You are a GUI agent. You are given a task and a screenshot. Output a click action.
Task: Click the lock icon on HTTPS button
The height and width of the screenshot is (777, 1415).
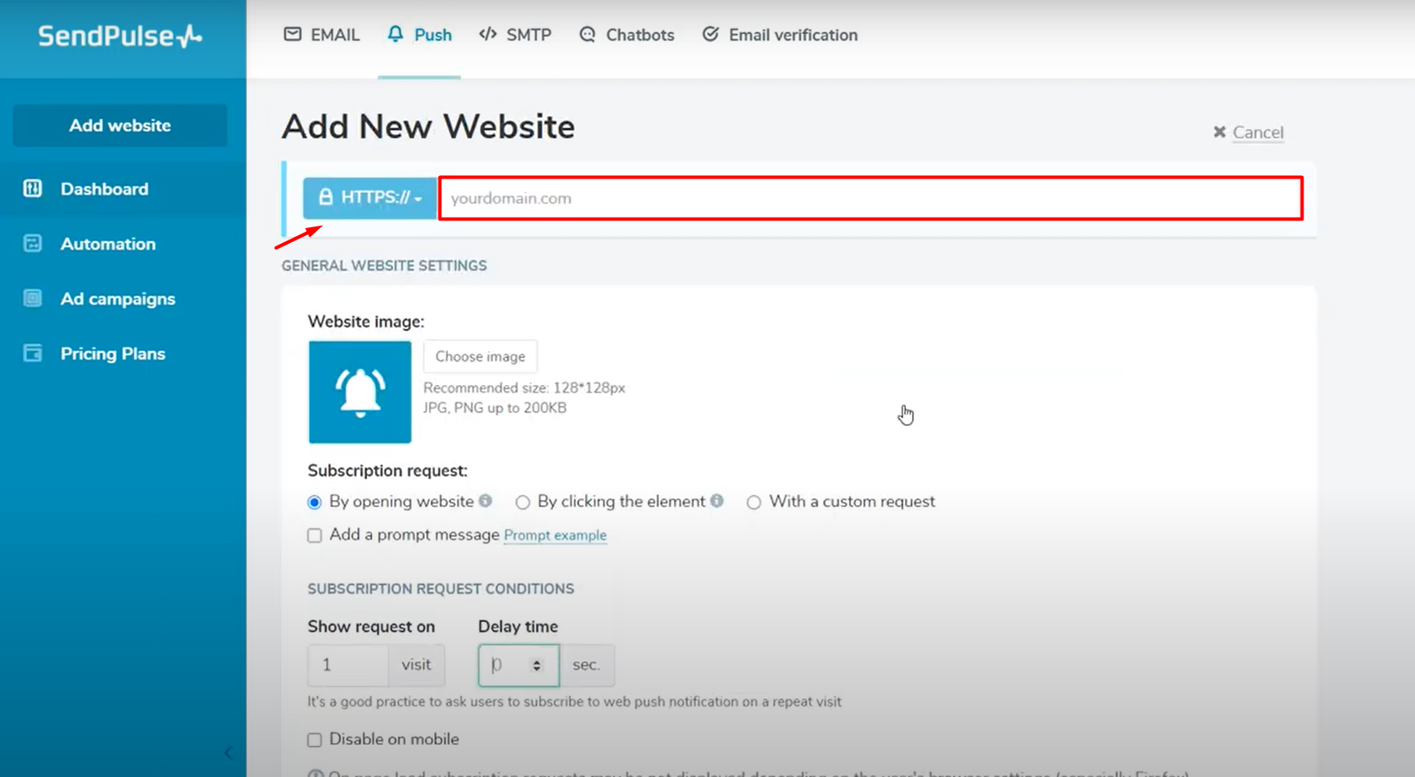click(x=325, y=197)
